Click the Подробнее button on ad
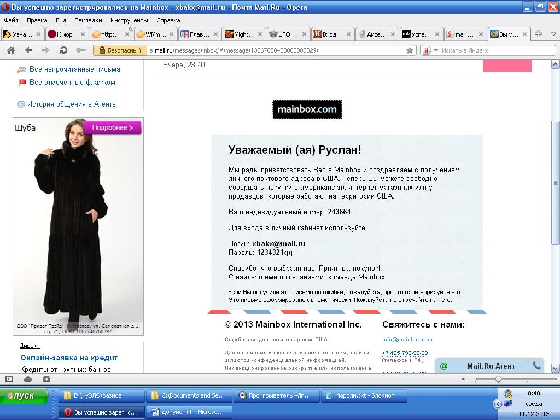The height and width of the screenshot is (420, 560). pyautogui.click(x=113, y=127)
